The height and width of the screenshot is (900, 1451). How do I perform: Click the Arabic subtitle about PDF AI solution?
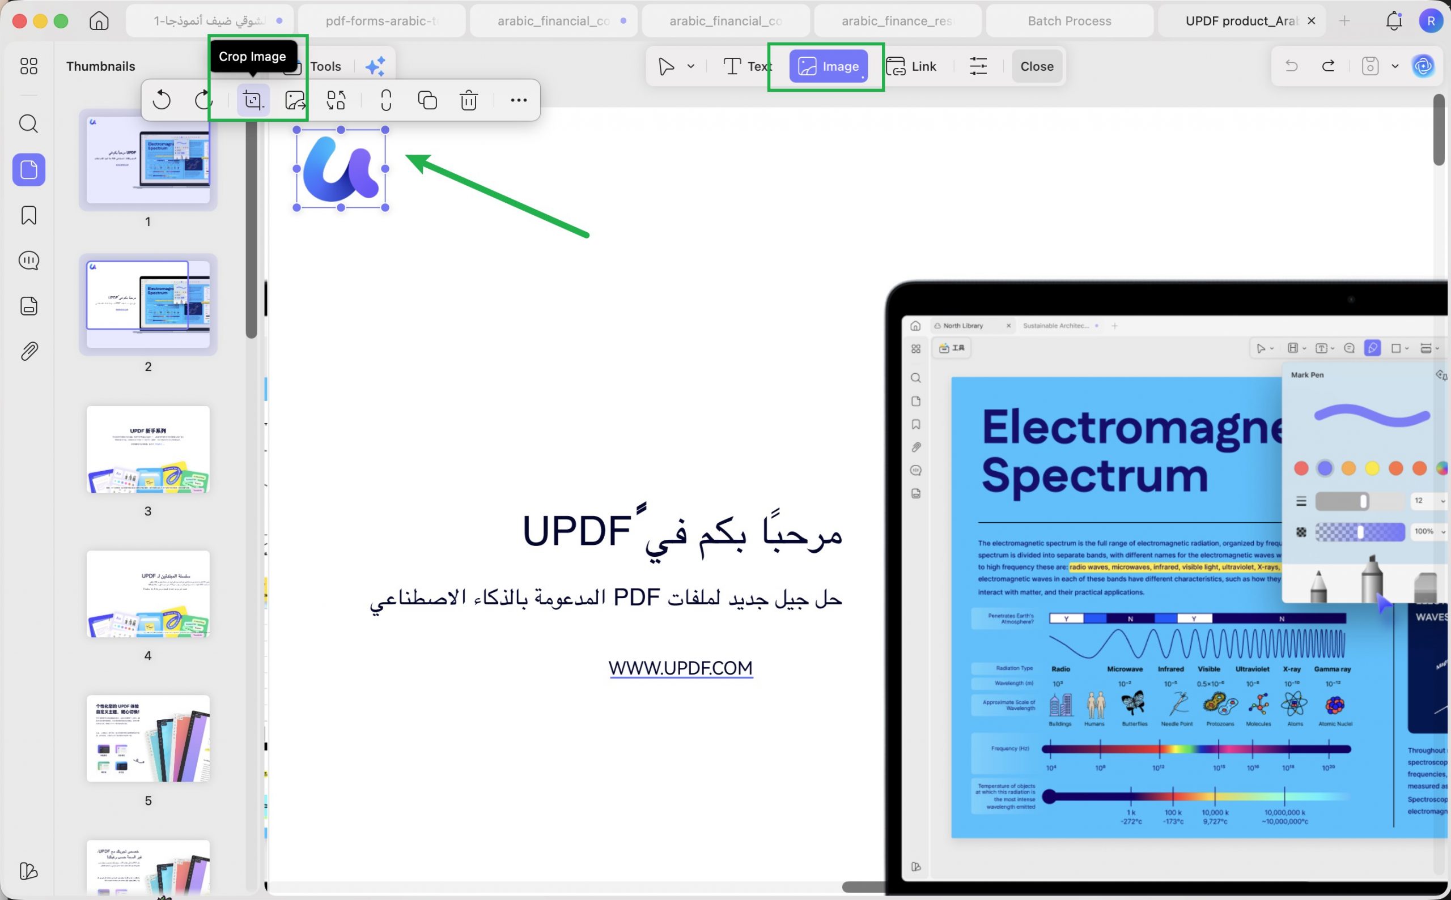coord(606,598)
